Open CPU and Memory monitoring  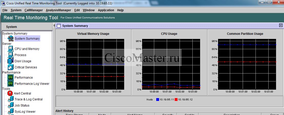pyautogui.click(x=27, y=49)
